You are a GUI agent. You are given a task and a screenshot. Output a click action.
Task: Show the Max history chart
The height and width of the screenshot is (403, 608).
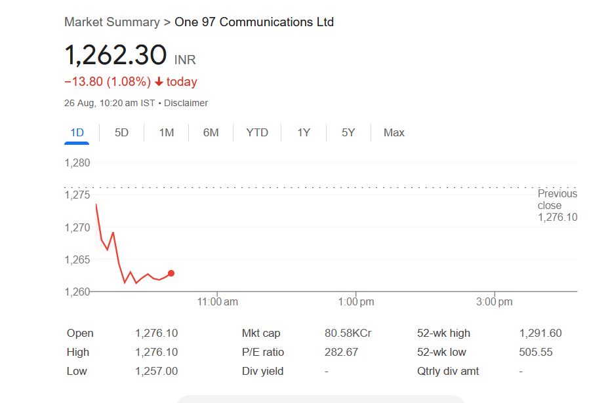click(394, 132)
